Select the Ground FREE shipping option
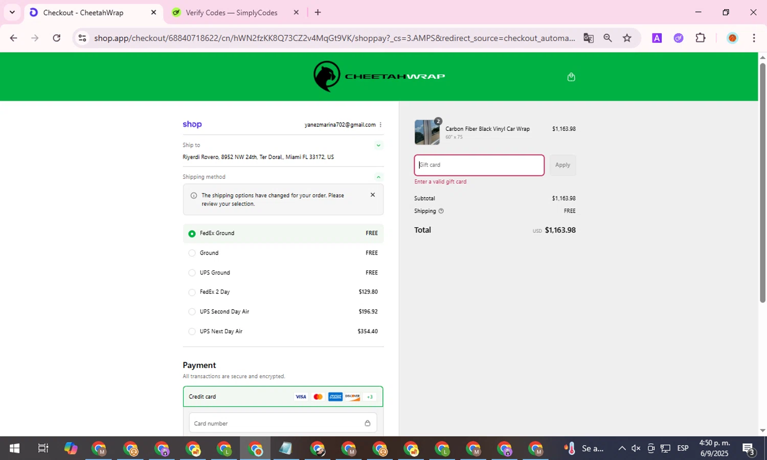Screen dimensions: 767x460 (283, 253)
